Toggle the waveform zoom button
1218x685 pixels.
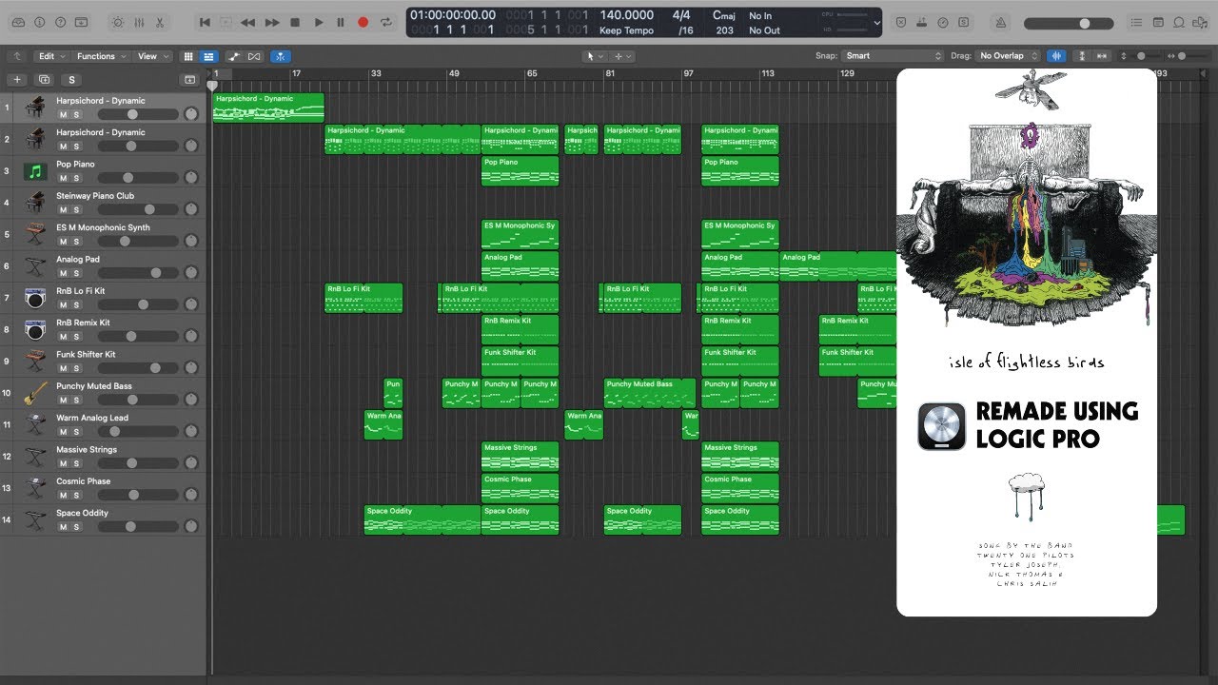tap(1057, 56)
